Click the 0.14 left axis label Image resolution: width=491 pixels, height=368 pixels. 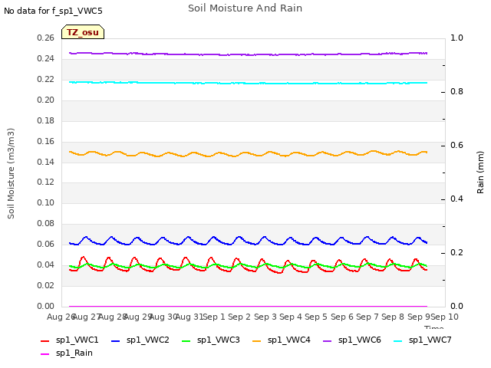(46, 162)
